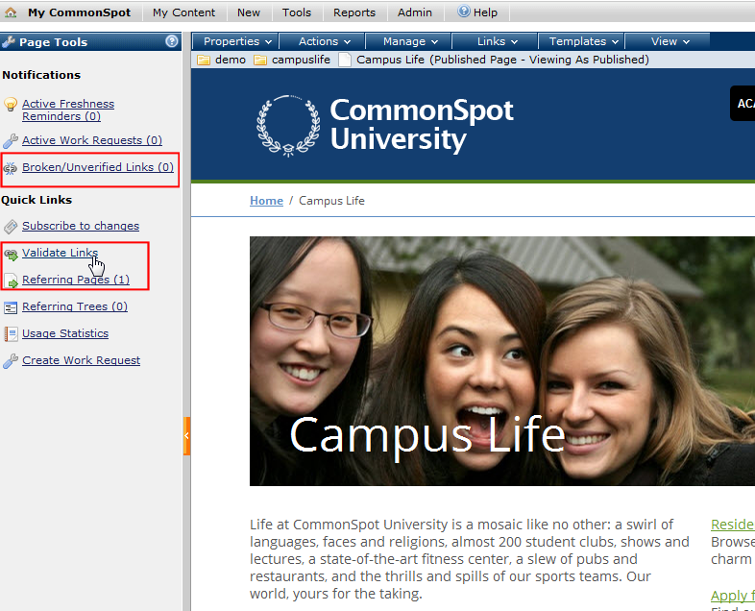Open Active Freshness Reminders (0) link
The image size is (755, 611).
click(x=68, y=110)
